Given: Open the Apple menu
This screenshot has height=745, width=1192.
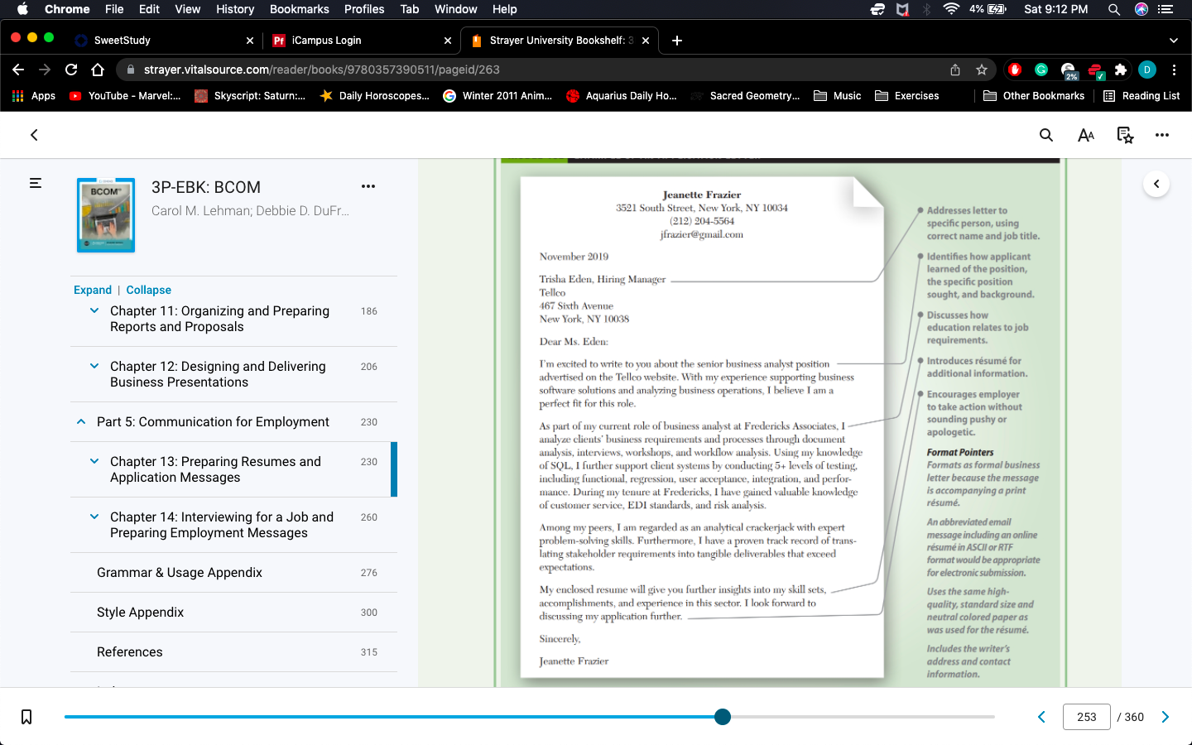Looking at the screenshot, I should [22, 9].
